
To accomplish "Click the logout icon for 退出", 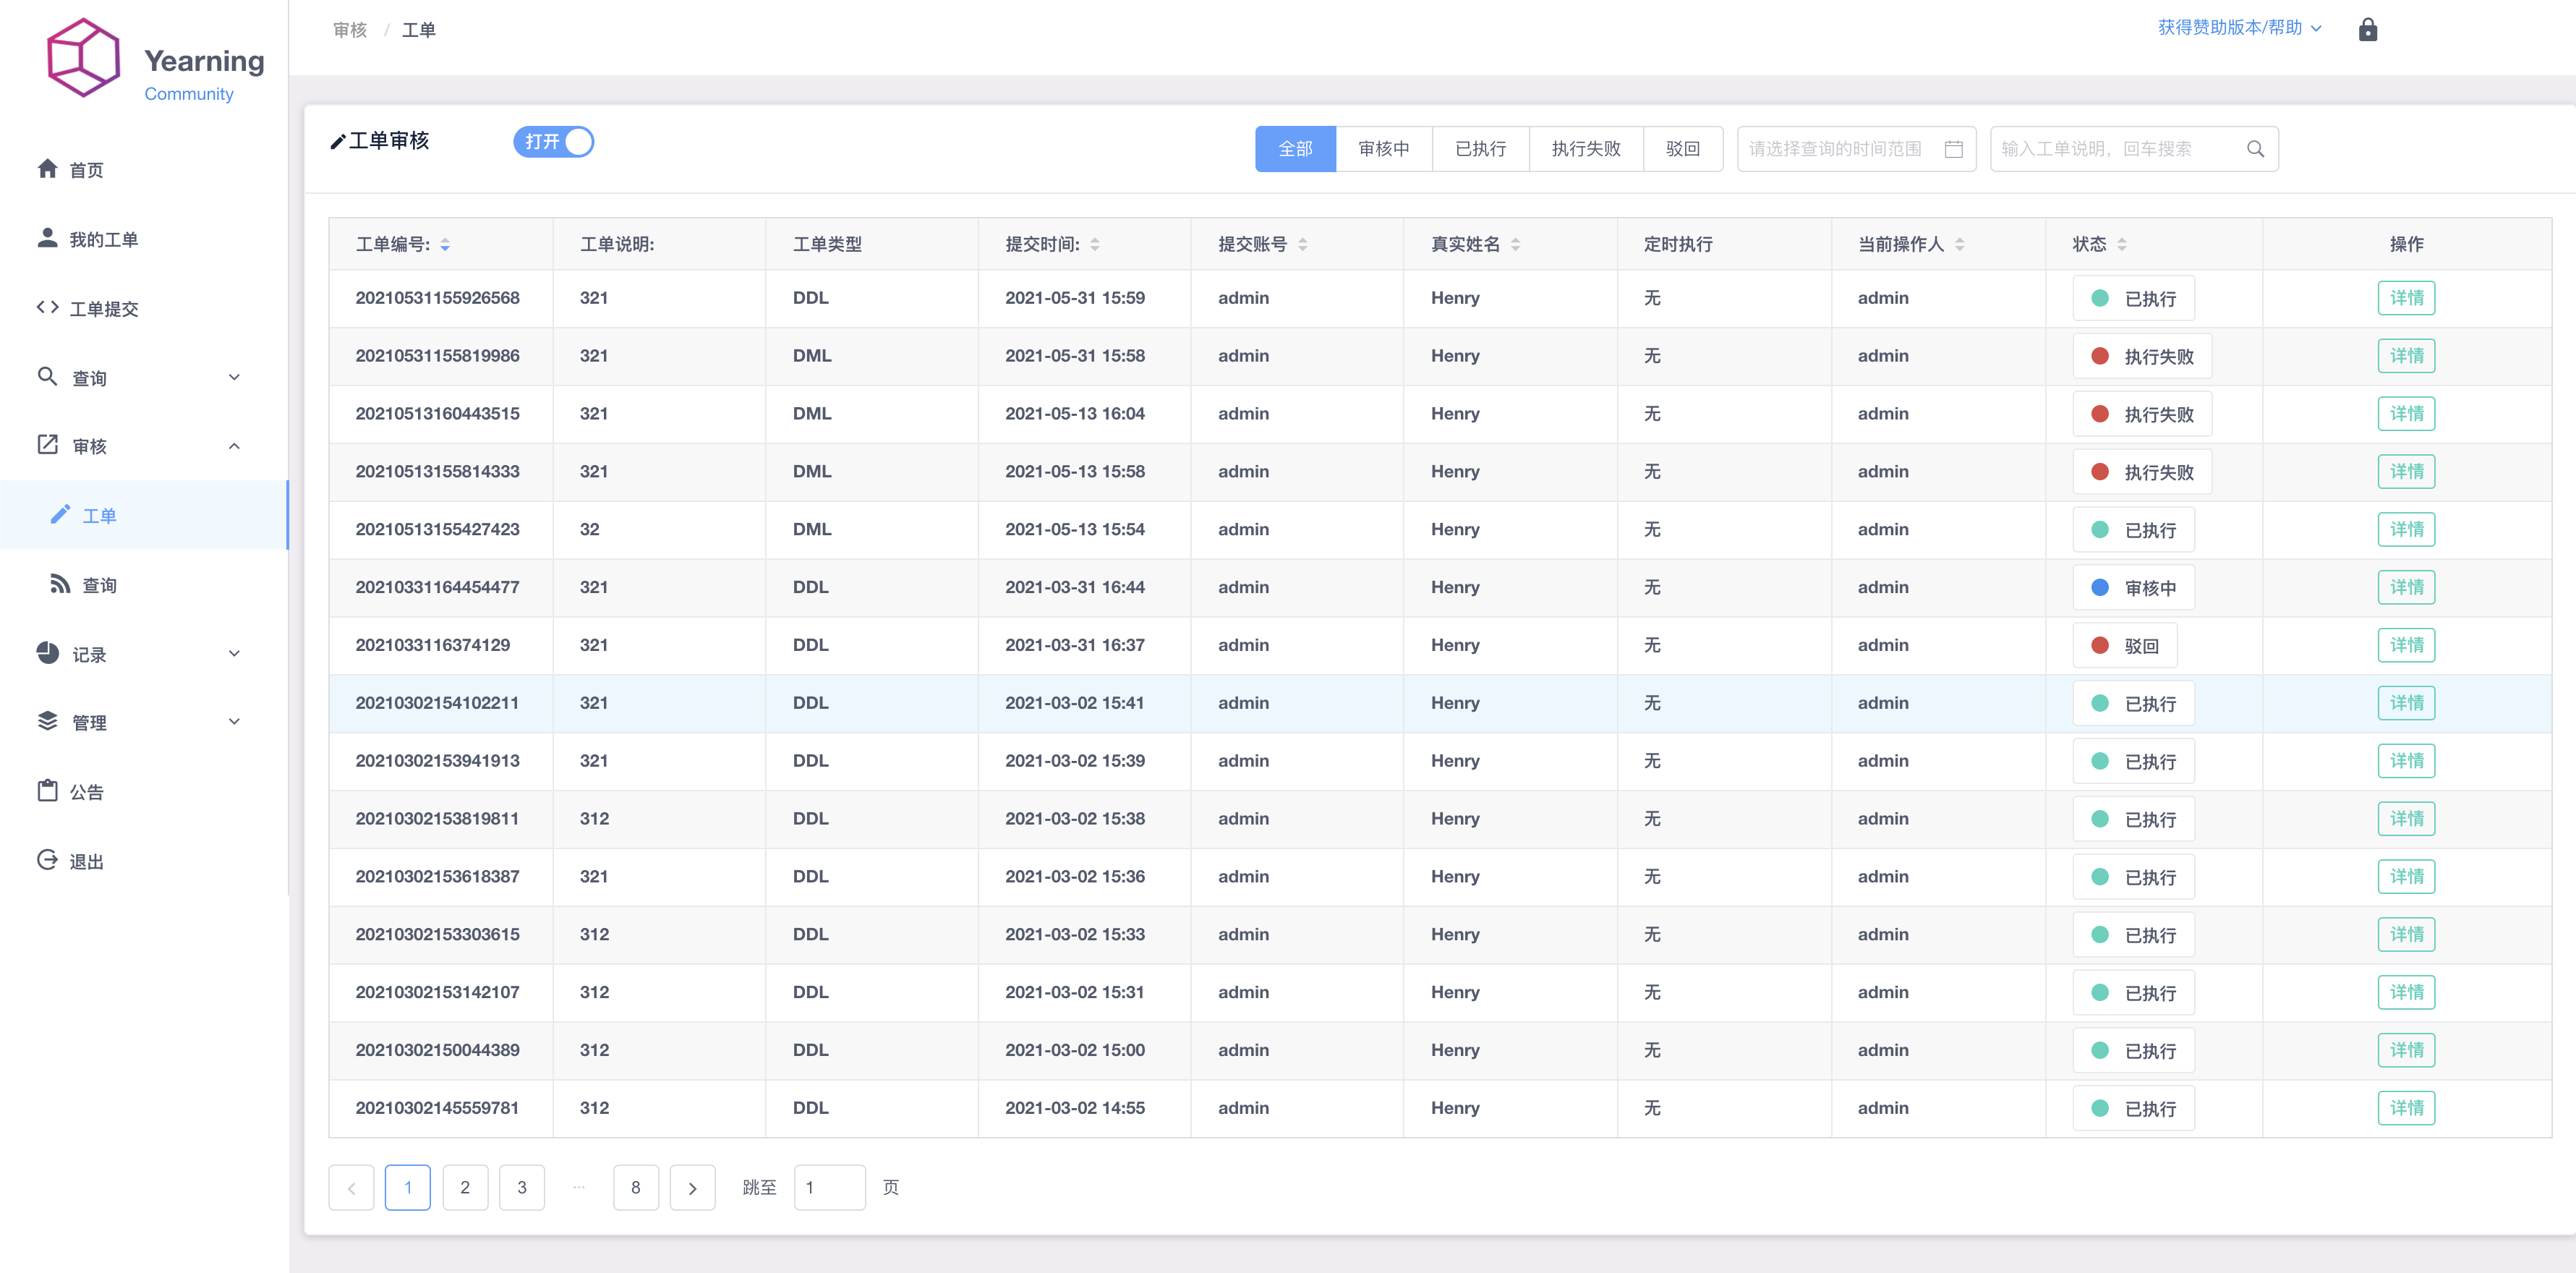I will click(47, 860).
